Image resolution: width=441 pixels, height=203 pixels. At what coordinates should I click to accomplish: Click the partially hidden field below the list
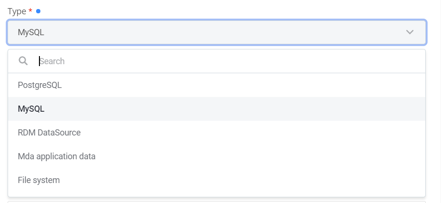(216, 202)
